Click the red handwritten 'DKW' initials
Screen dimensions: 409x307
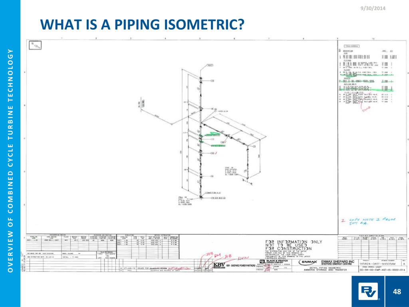(x=244, y=258)
